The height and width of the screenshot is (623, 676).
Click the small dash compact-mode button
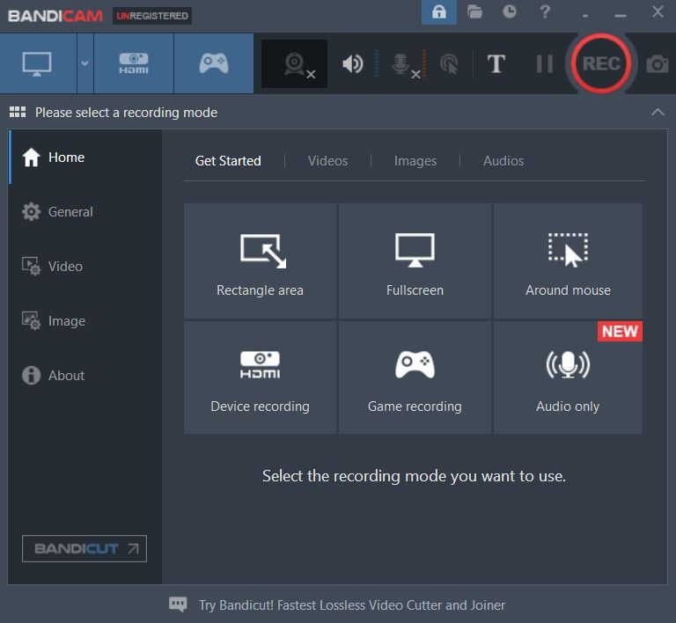point(585,16)
